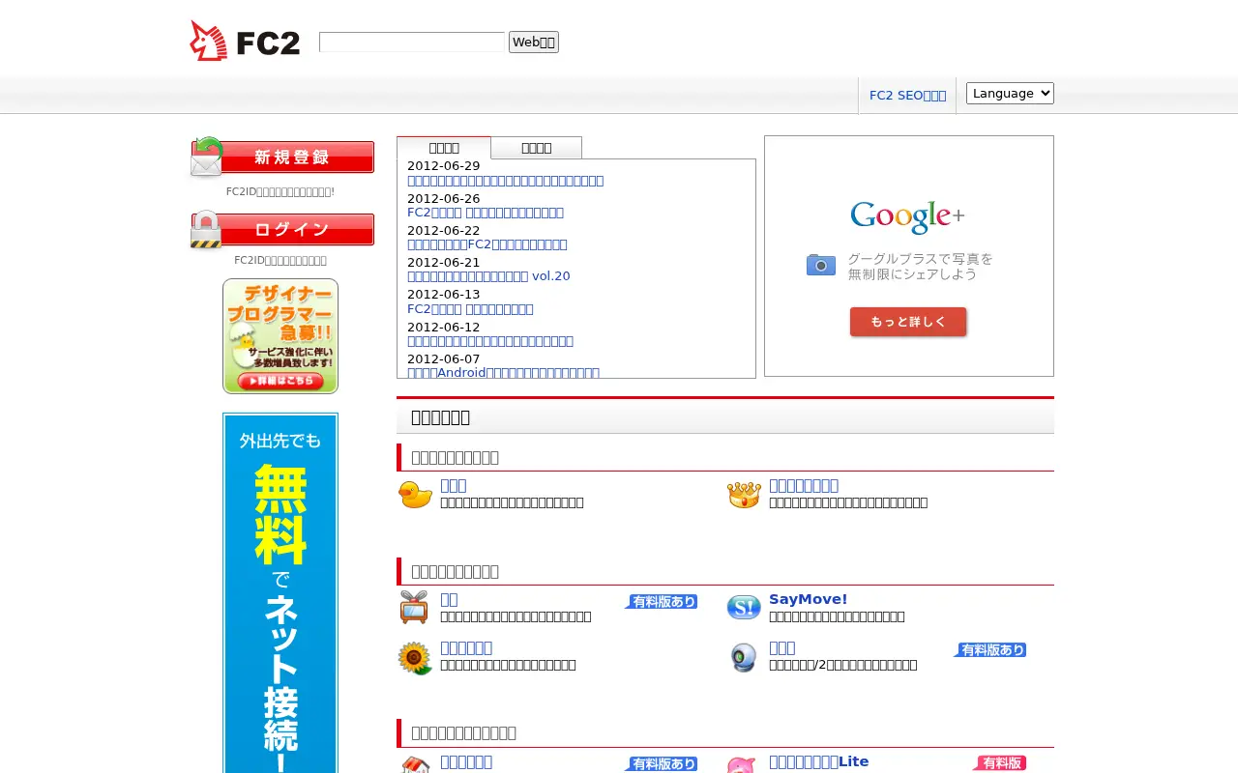Click the red 新規登録 register button
Screen dimensions: 1238x773
282,157
